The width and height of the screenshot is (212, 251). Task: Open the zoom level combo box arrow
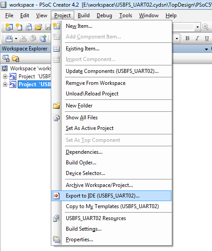[197, 27]
